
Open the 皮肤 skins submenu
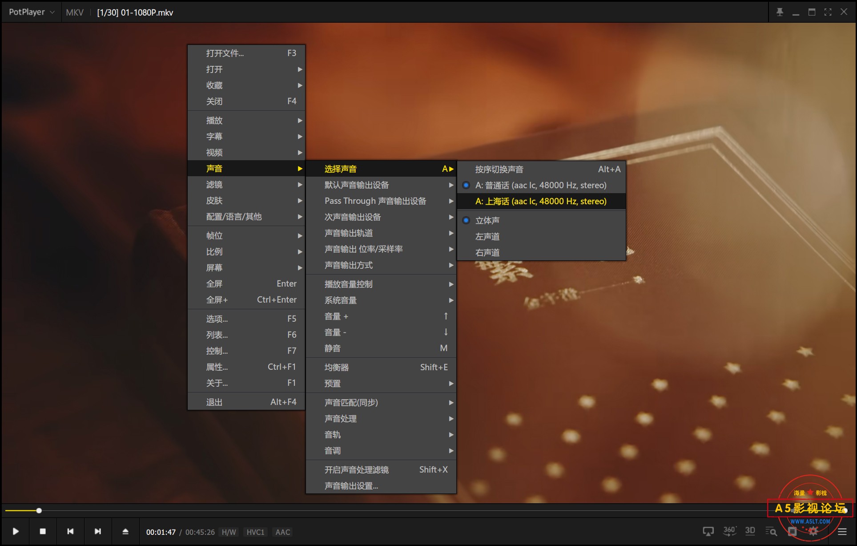coord(246,200)
